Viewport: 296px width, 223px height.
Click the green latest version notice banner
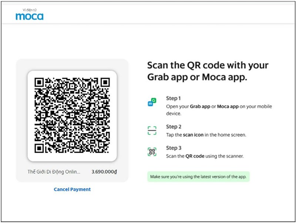pos(198,176)
